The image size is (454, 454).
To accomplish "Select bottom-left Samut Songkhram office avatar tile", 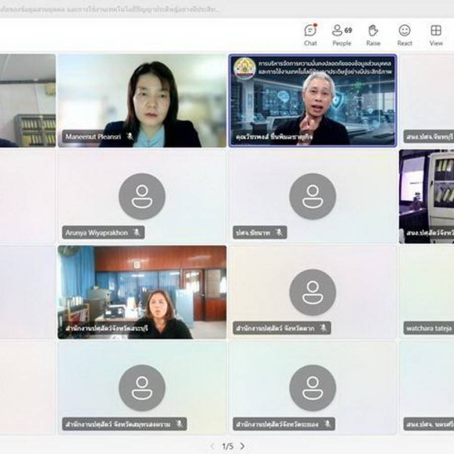I will (142, 388).
